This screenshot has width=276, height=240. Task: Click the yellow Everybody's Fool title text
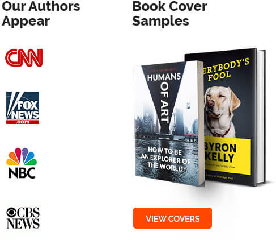[226, 70]
